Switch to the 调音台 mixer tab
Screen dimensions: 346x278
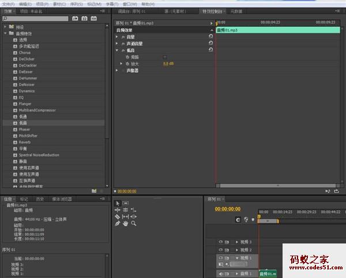click(x=133, y=11)
